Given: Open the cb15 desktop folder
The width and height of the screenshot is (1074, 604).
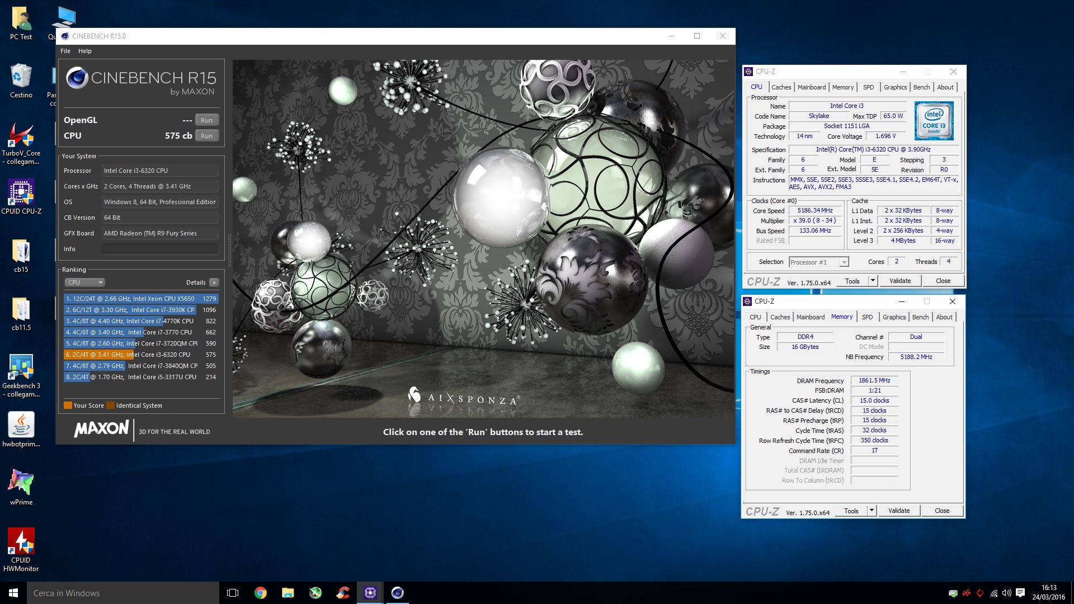Looking at the screenshot, I should [x=21, y=256].
